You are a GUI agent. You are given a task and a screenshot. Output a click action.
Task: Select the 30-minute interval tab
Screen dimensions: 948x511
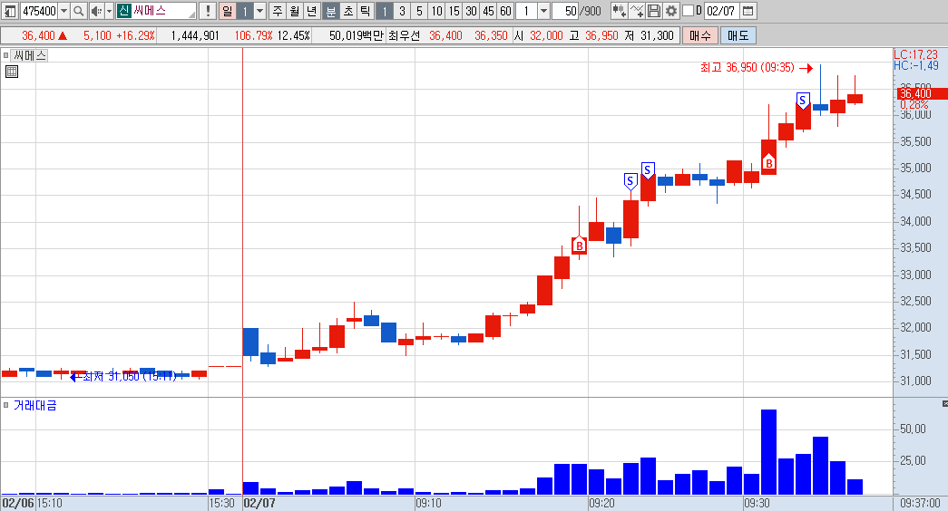[x=471, y=11]
